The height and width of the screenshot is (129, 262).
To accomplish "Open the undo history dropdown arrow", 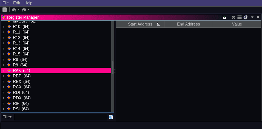I will (x=19, y=10).
